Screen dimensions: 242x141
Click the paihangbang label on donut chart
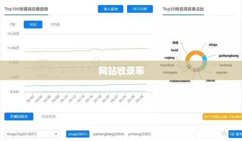[x=229, y=56]
